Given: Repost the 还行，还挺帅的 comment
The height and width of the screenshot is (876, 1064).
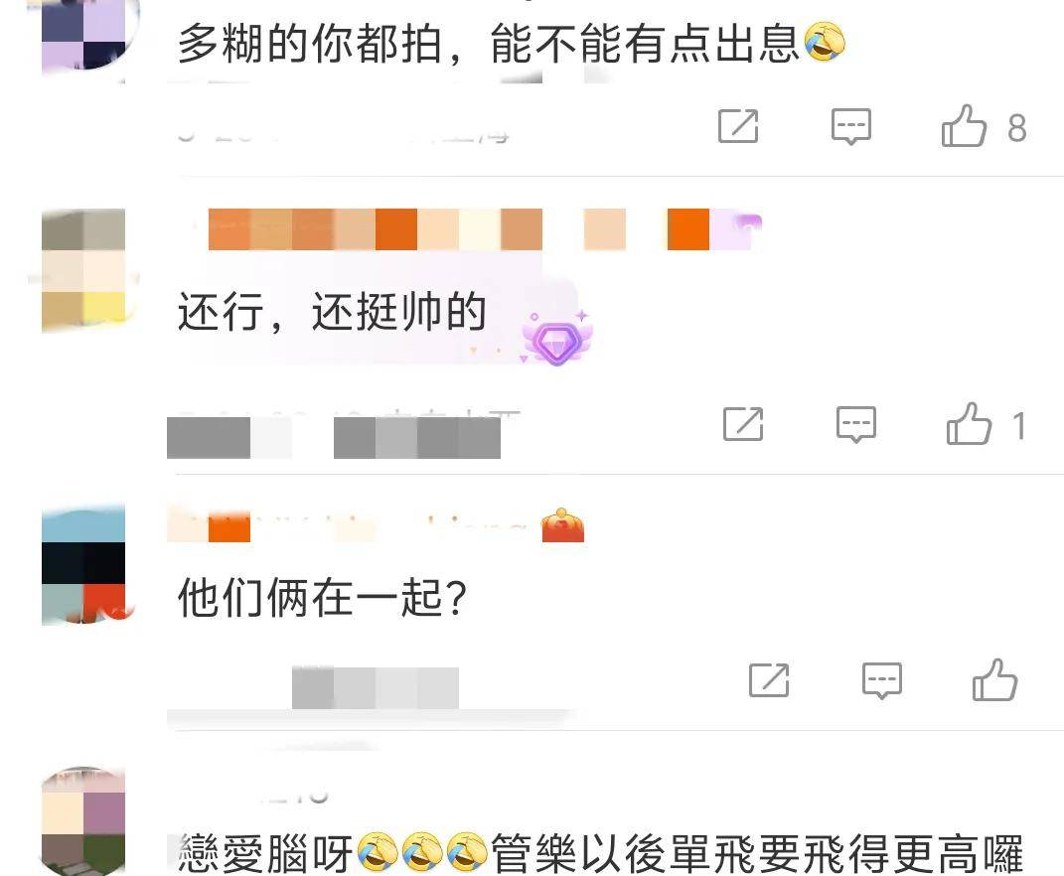Looking at the screenshot, I should (x=743, y=424).
